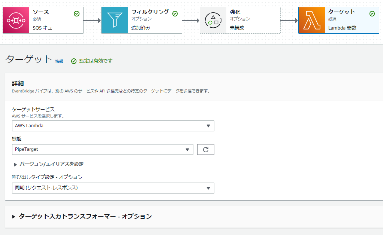Click the checkmark beside 設定は有効です
This screenshot has height=235, width=383.
click(x=74, y=61)
